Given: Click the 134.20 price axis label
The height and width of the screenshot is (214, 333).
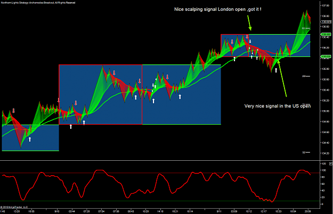Looking at the screenshot, I should (326, 153).
